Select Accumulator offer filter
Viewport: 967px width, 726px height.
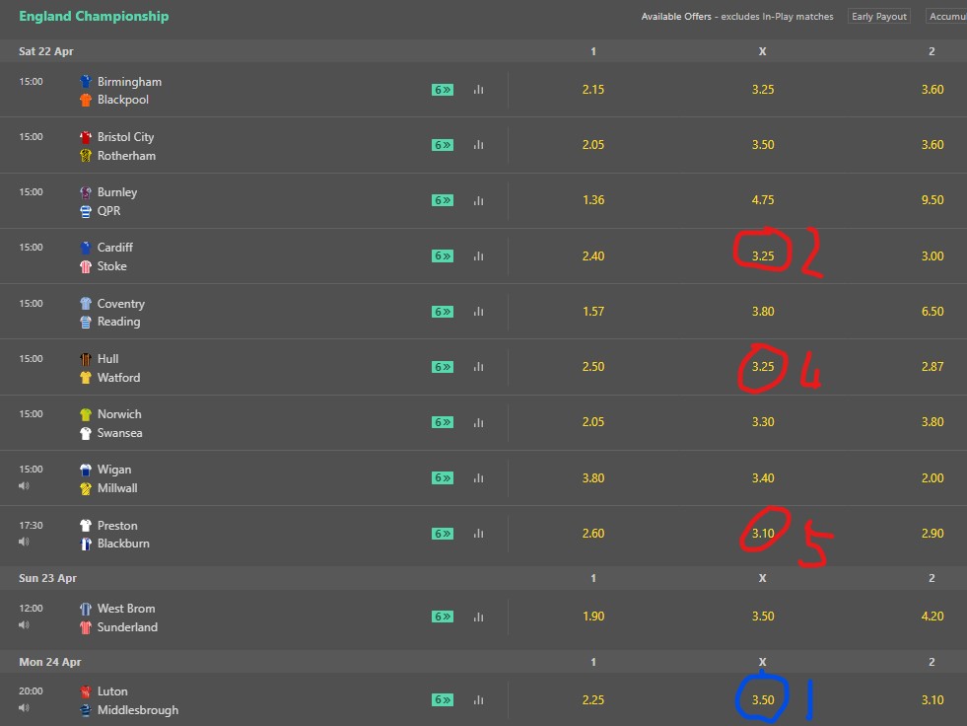[946, 17]
